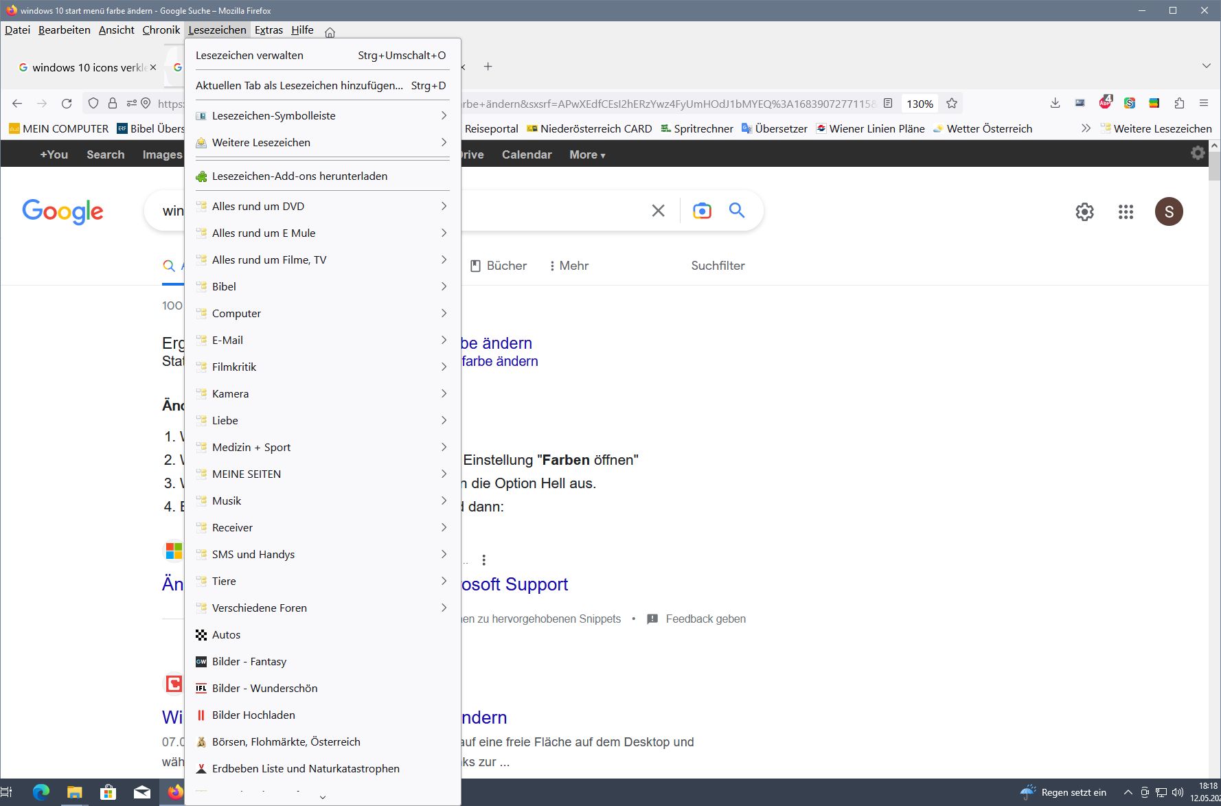Viewport: 1221px width, 806px height.
Task: Open a new tab with plus button
Action: click(x=488, y=67)
